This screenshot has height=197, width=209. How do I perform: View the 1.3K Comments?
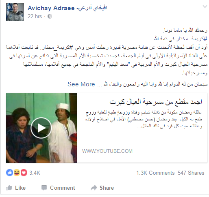pyautogui.click(x=155, y=173)
